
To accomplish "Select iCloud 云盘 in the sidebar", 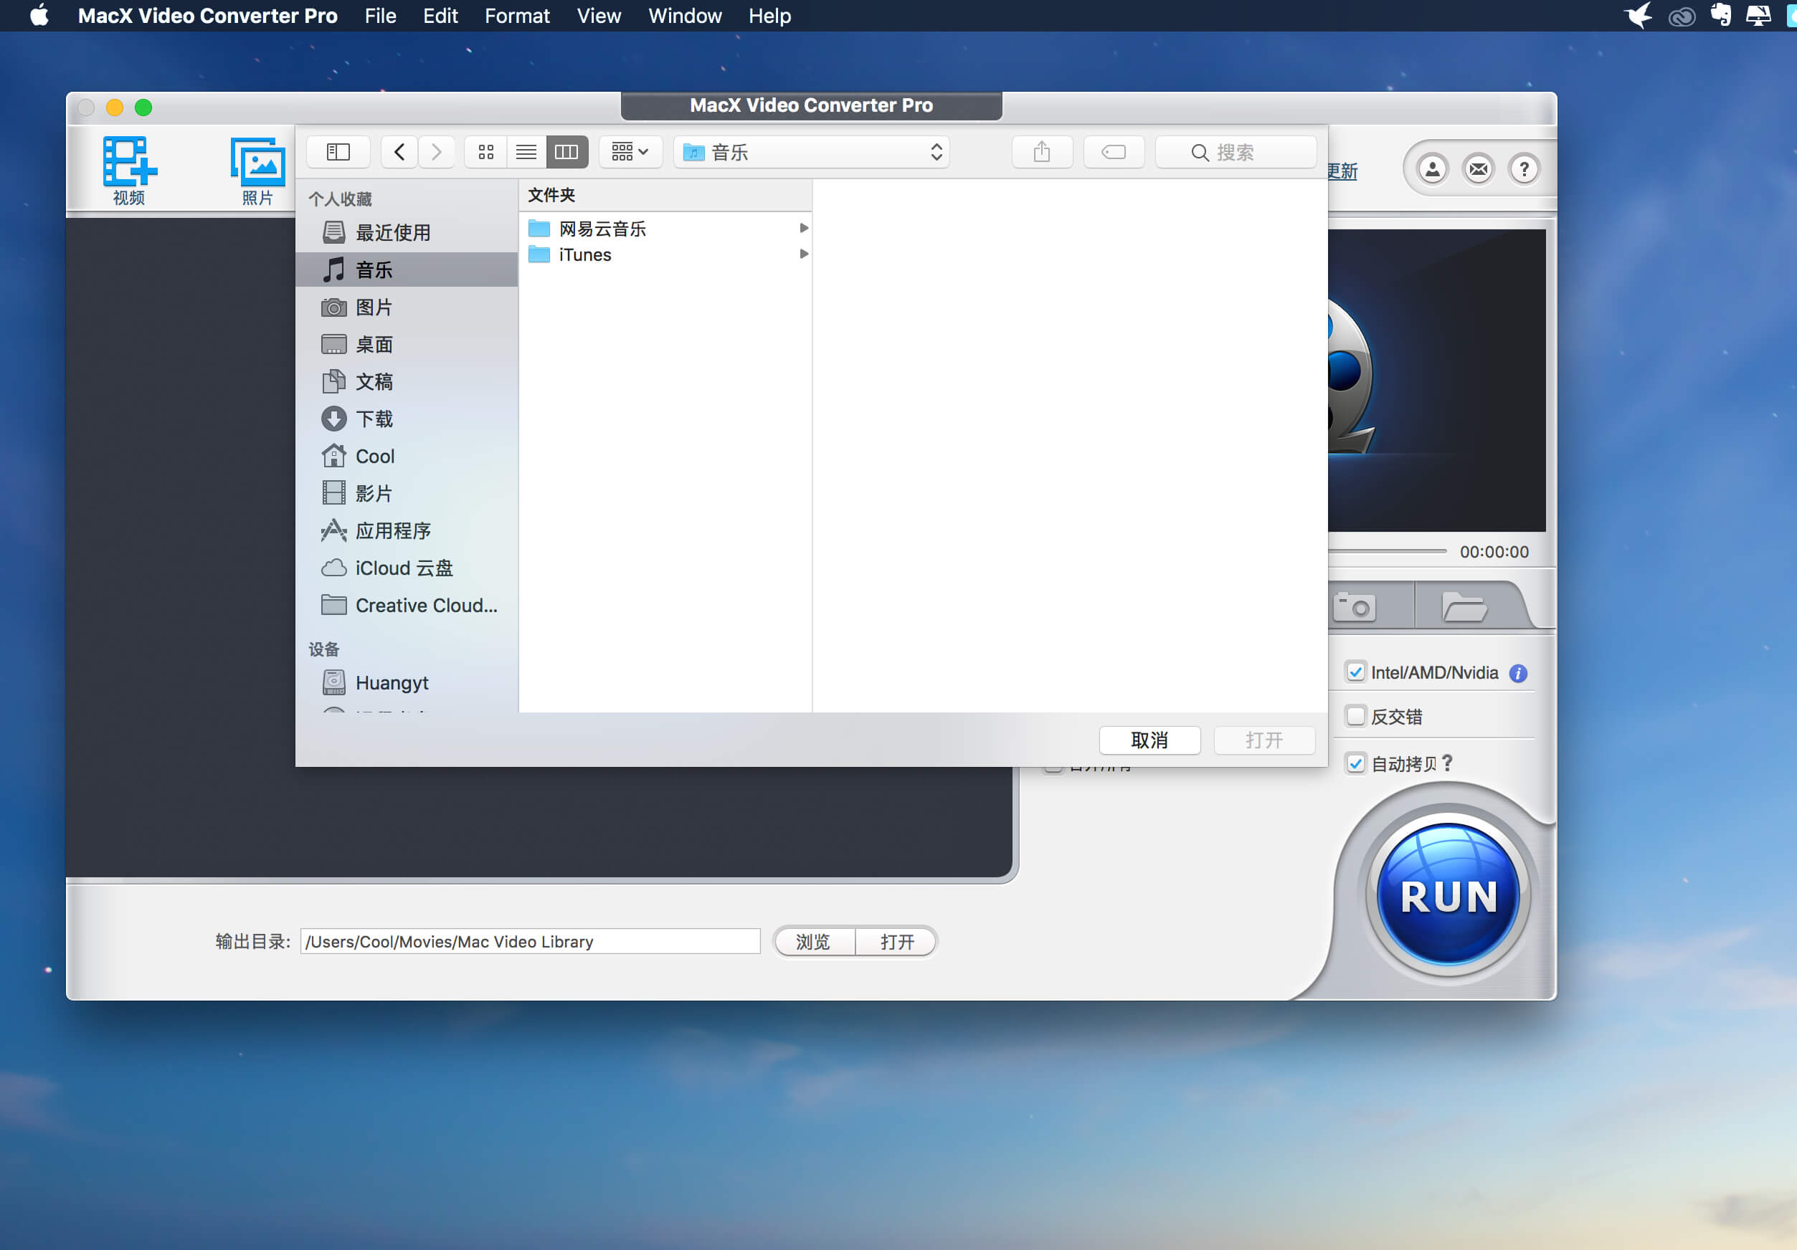I will tap(407, 568).
